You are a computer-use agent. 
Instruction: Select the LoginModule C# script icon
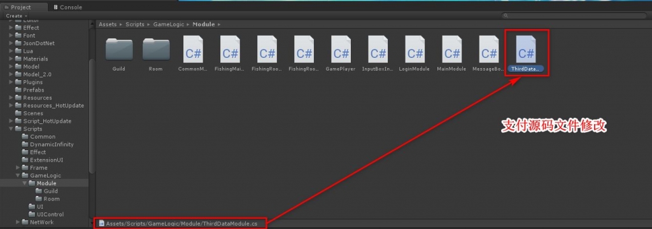[x=415, y=49]
